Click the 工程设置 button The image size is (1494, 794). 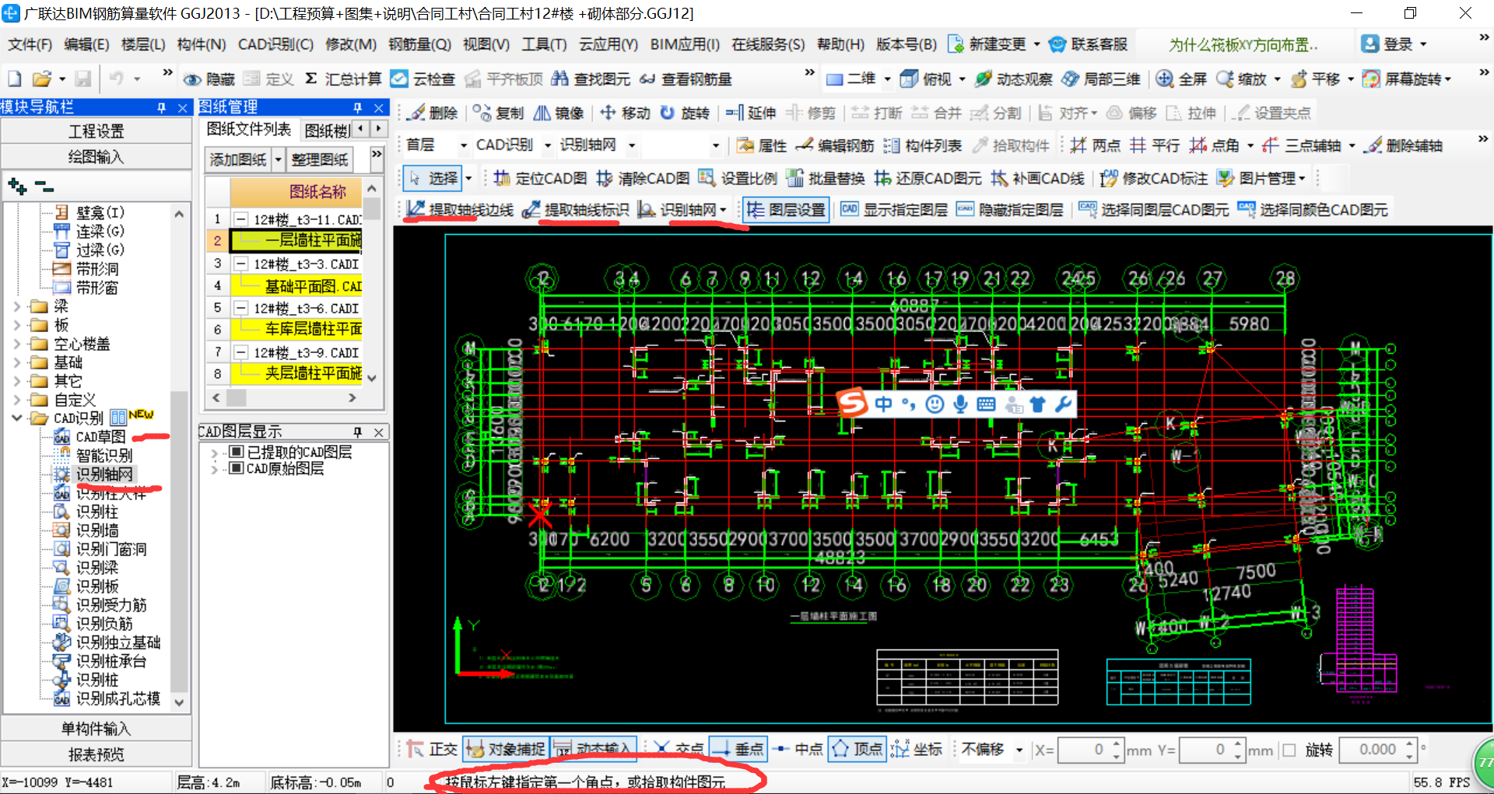click(96, 131)
